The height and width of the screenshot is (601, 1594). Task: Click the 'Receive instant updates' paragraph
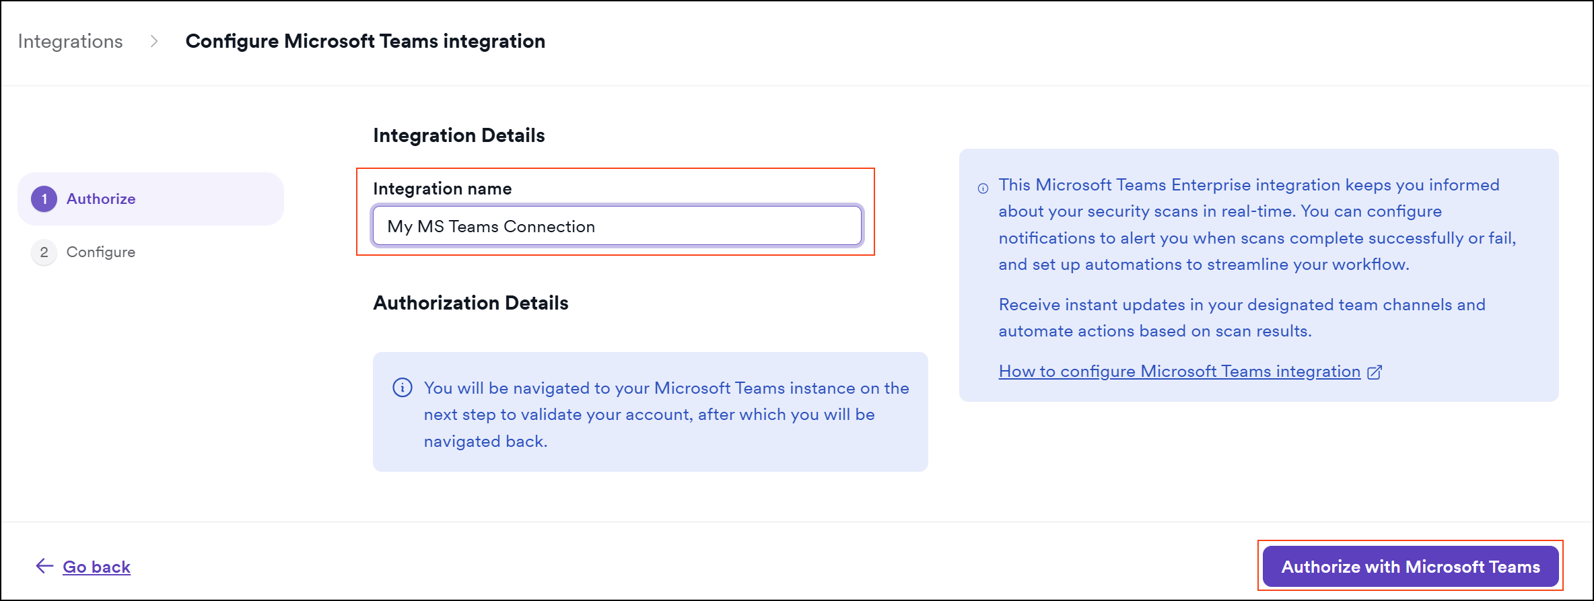click(1242, 318)
